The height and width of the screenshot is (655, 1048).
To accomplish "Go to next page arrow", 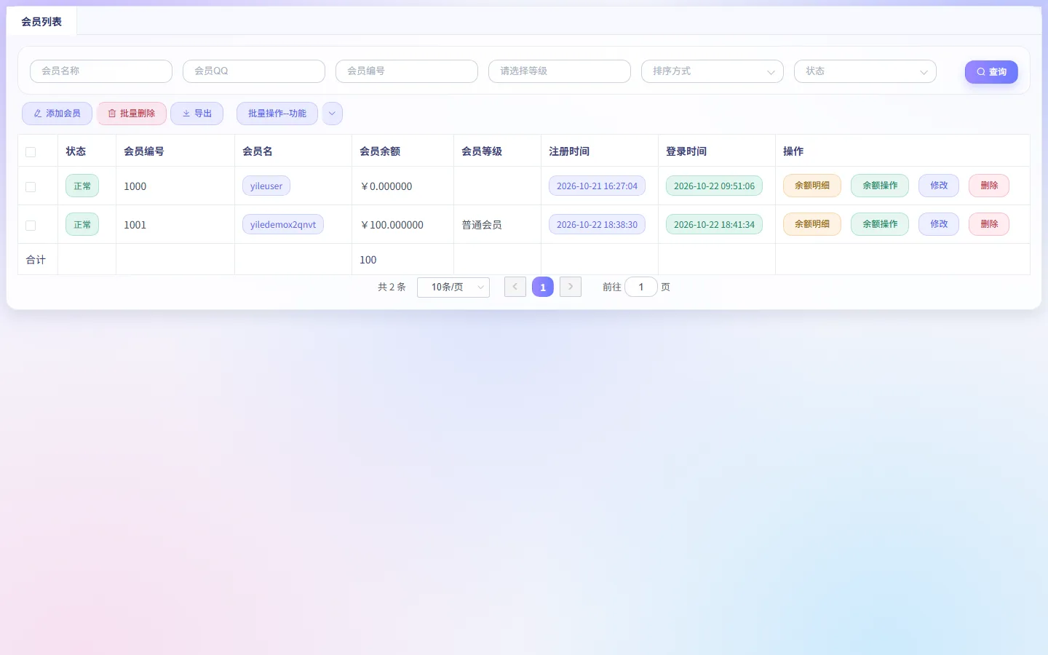I will tap(571, 287).
